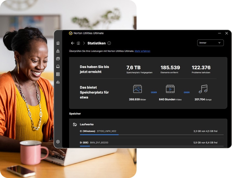Open the Dashboard home icon in sidebar

pyautogui.click(x=58, y=43)
